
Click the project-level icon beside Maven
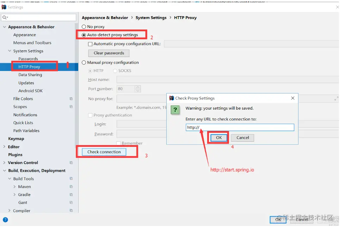pyautogui.click(x=71, y=187)
